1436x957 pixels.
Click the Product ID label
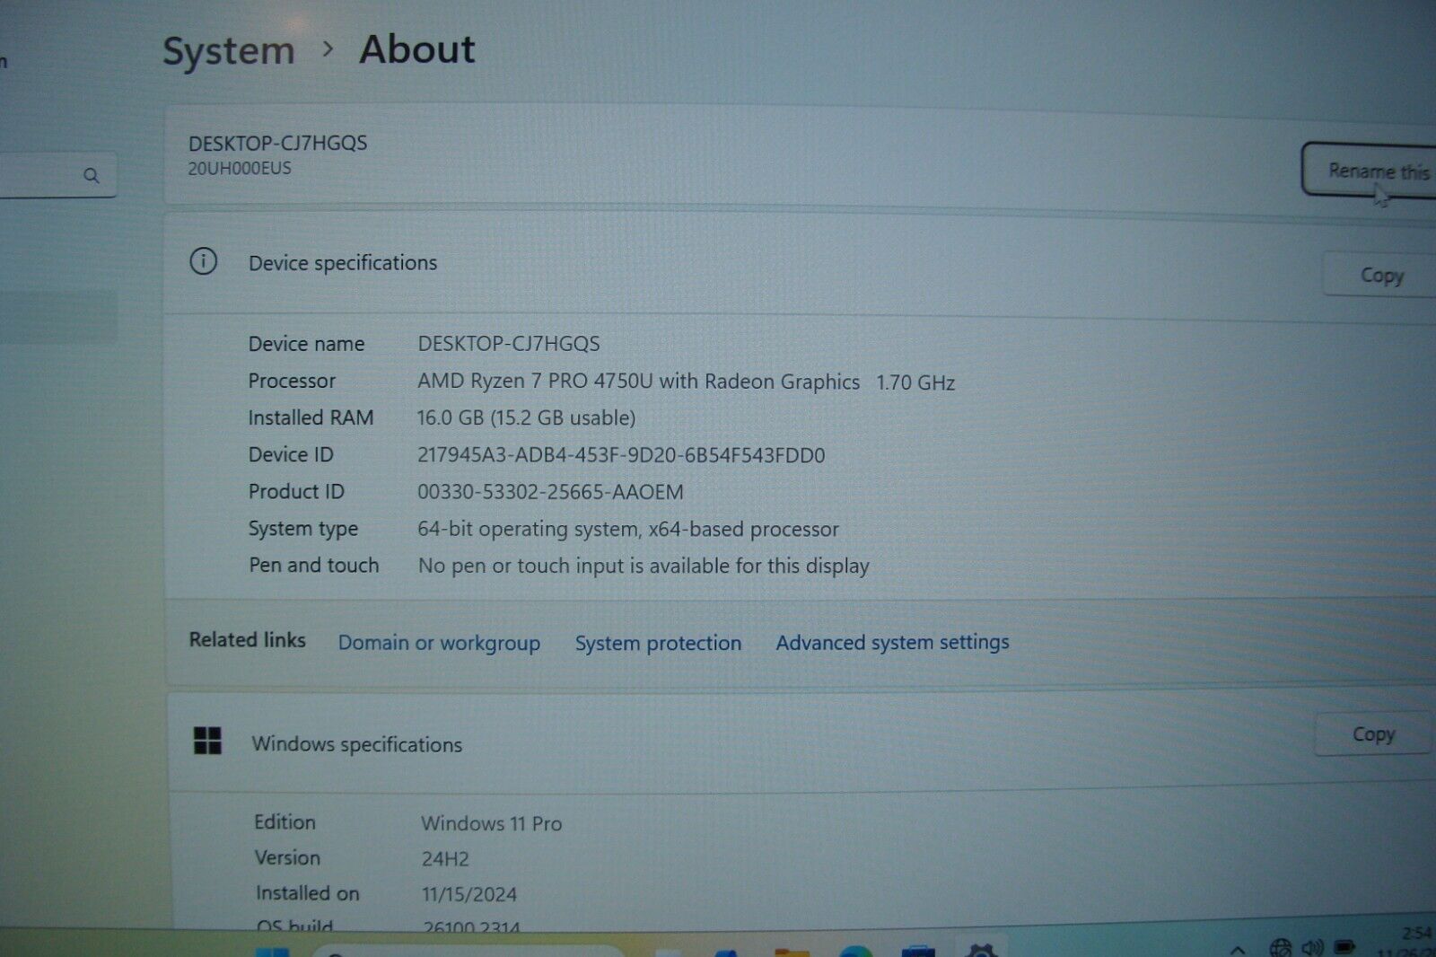point(296,491)
